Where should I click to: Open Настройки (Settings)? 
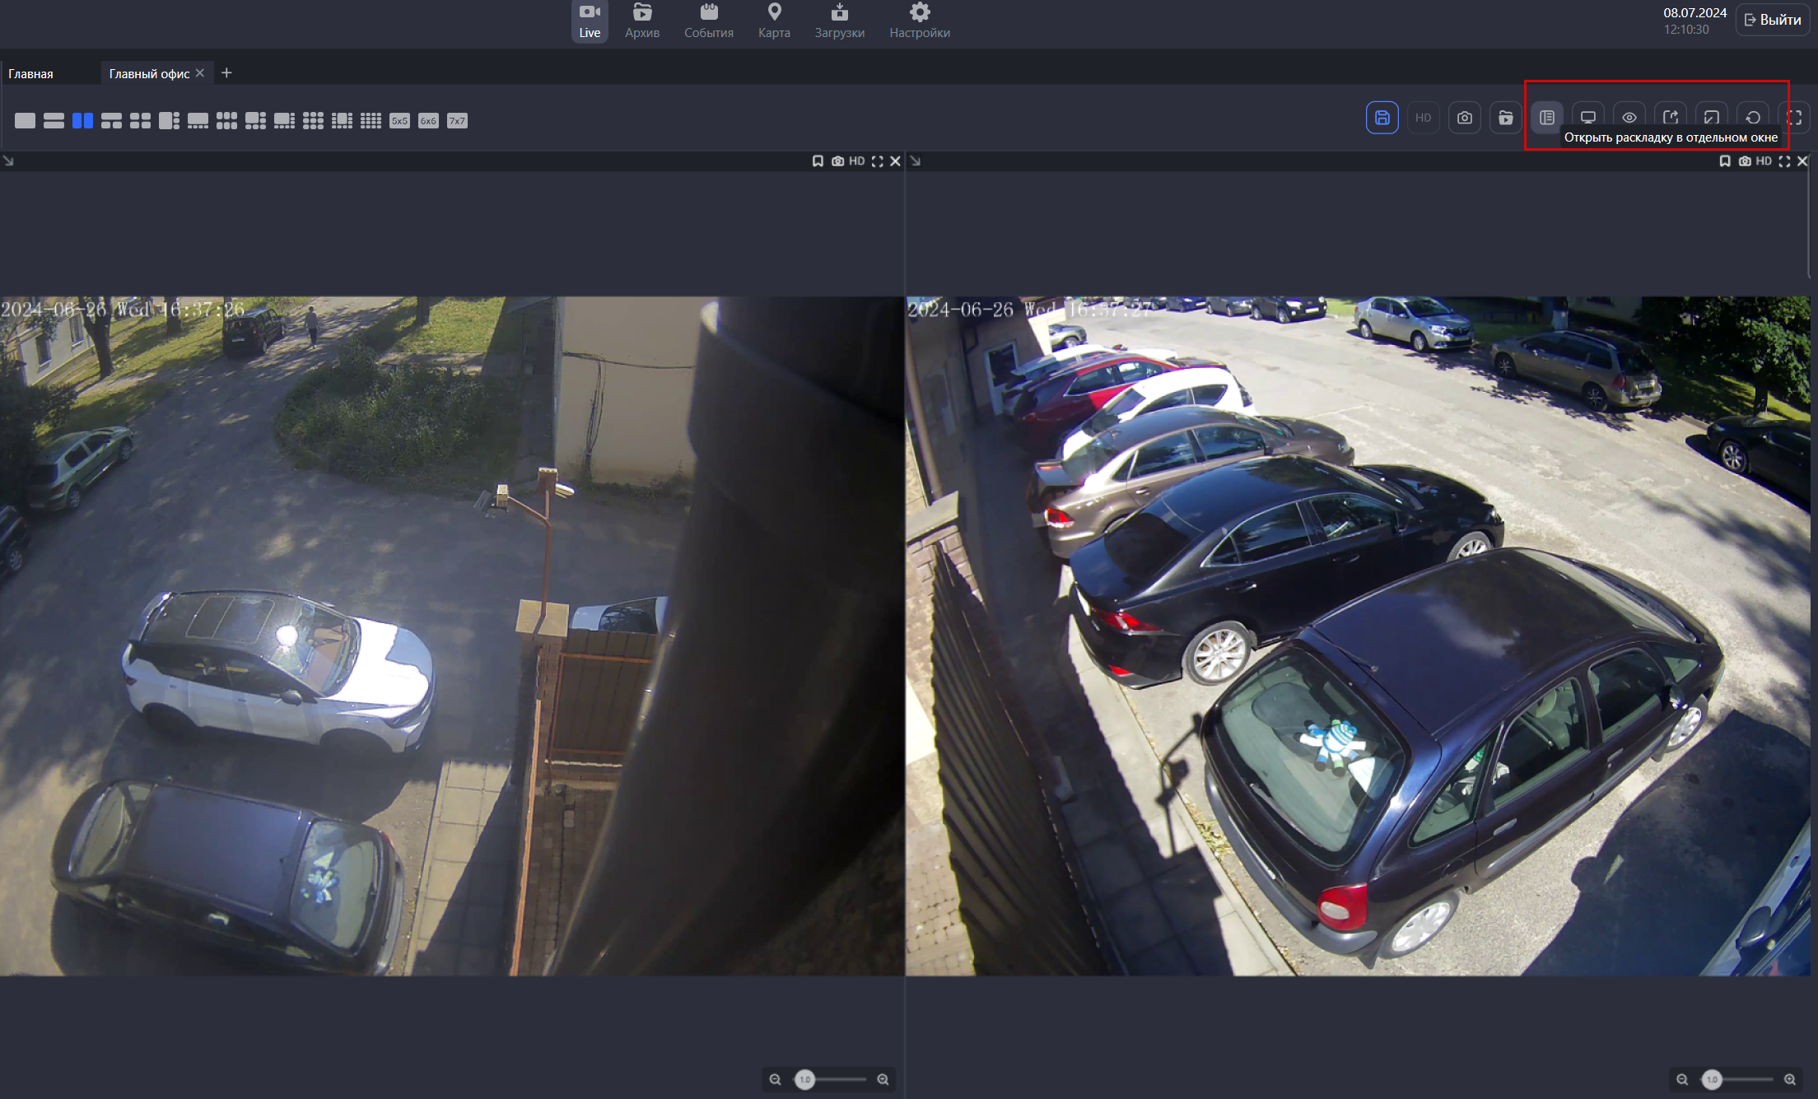coord(920,21)
